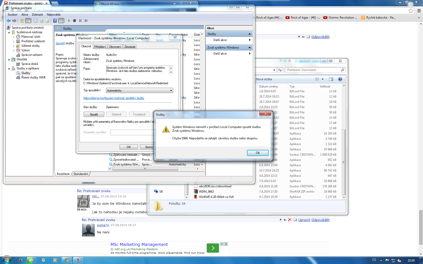Pause the service with toolbar pause icon
Screen dimensions: 423x264
[x=80, y=21]
